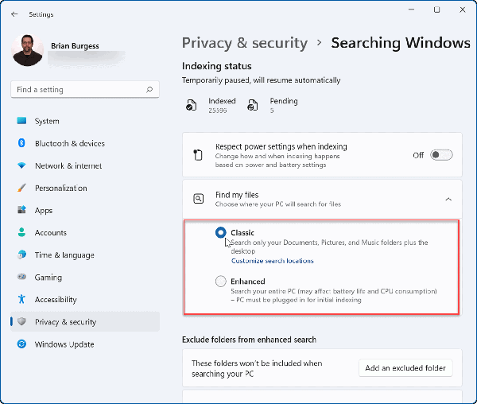Image resolution: width=477 pixels, height=404 pixels.
Task: Click the Exclude folders from enhanced search heading
Action: 249,340
